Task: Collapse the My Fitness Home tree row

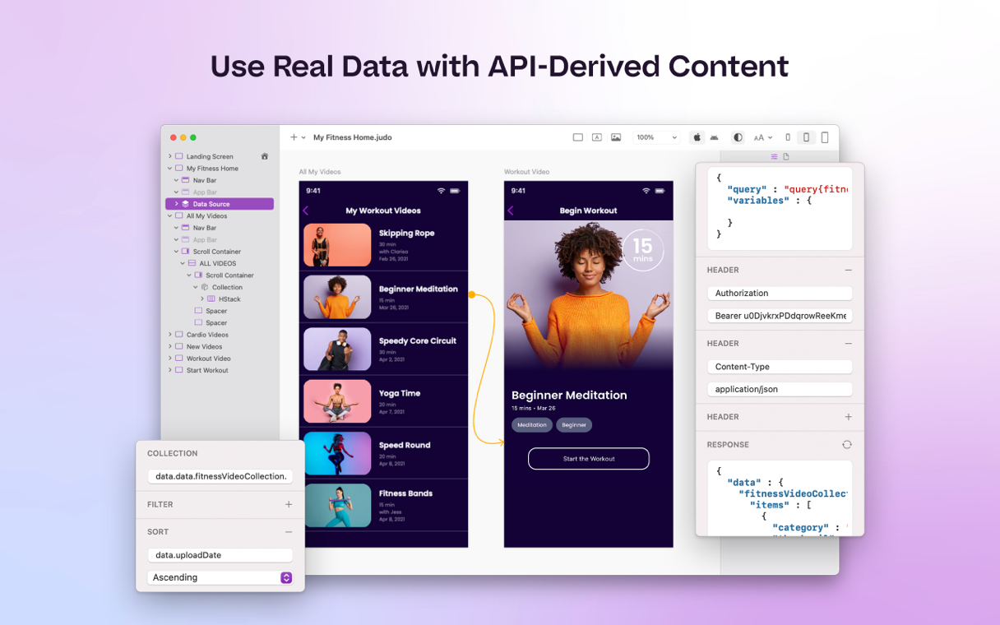Action: [170, 169]
